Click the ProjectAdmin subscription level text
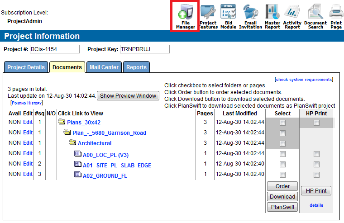Screen dimensions: 344x223 tap(24, 21)
